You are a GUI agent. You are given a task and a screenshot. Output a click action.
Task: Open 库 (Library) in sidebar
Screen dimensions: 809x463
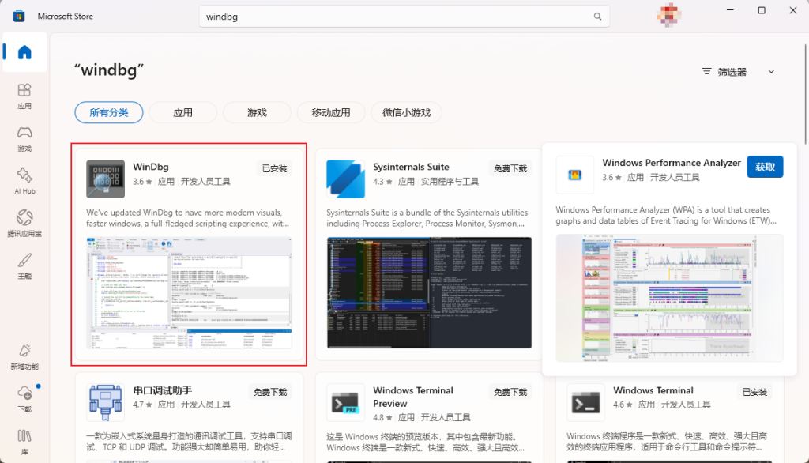[x=24, y=441]
